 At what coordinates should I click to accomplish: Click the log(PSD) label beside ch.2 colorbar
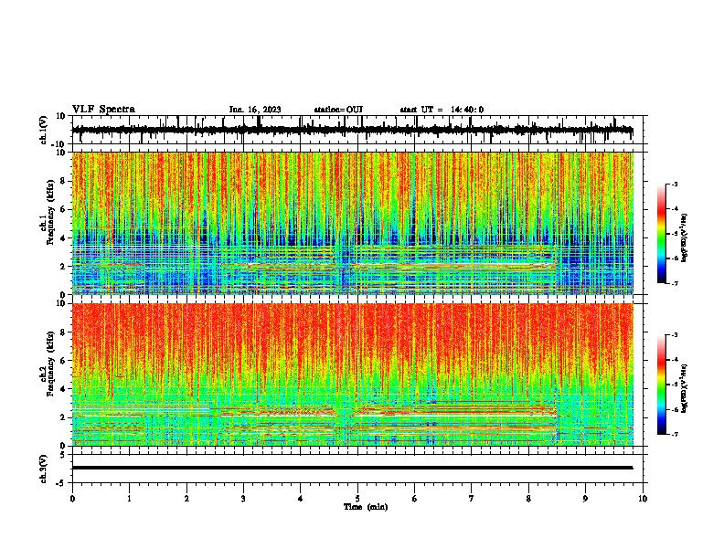(x=685, y=388)
